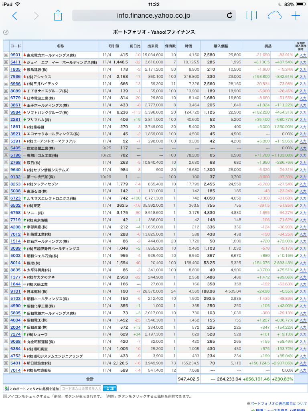Click pencil edit icon in row 6502
Image resolution: width=308 pixels, height=411 pixels.
tap(297, 205)
